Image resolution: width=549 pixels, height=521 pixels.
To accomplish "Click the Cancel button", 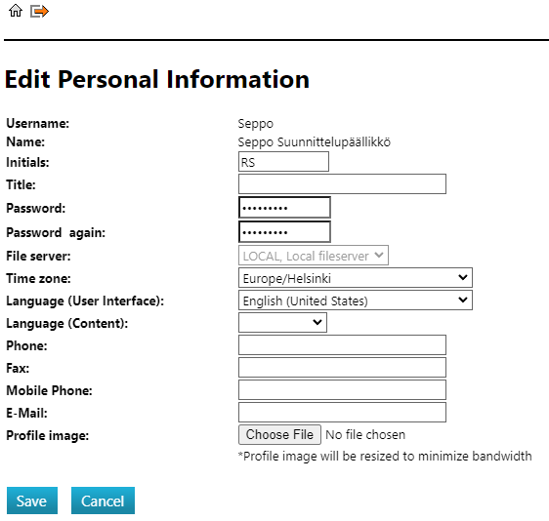I will tap(103, 501).
